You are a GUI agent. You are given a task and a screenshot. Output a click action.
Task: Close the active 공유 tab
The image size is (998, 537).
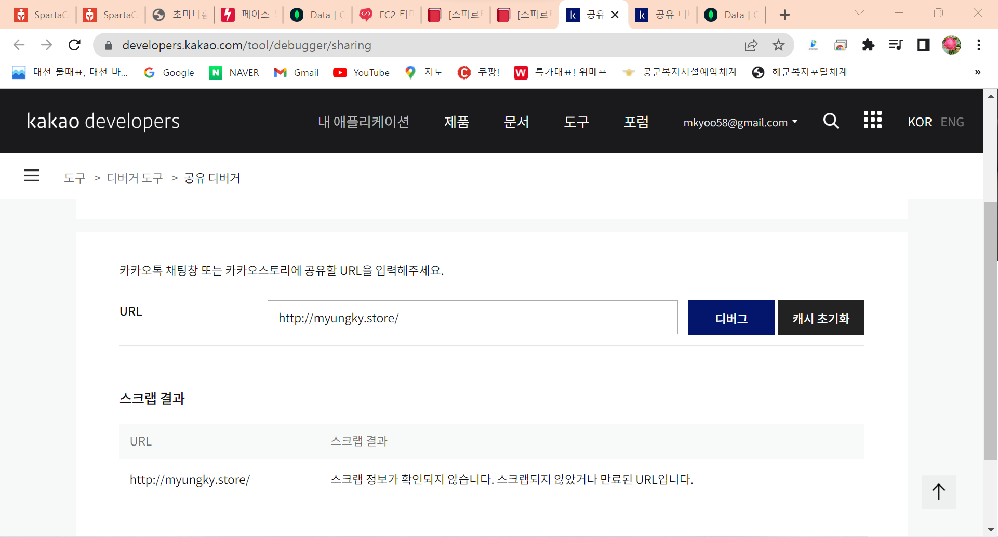pyautogui.click(x=615, y=15)
